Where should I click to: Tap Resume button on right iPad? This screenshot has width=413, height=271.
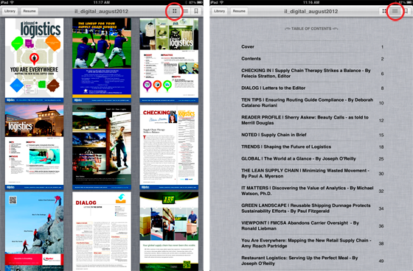(x=239, y=11)
